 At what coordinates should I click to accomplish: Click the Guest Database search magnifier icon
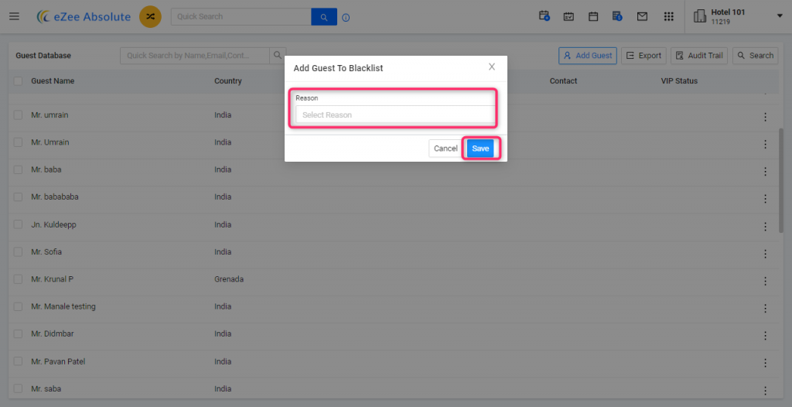tap(278, 56)
